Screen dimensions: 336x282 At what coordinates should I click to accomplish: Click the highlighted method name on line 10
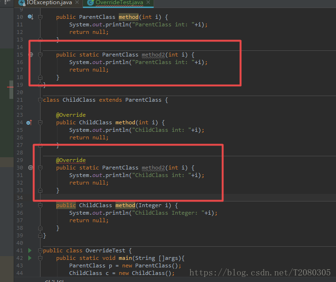click(x=129, y=17)
